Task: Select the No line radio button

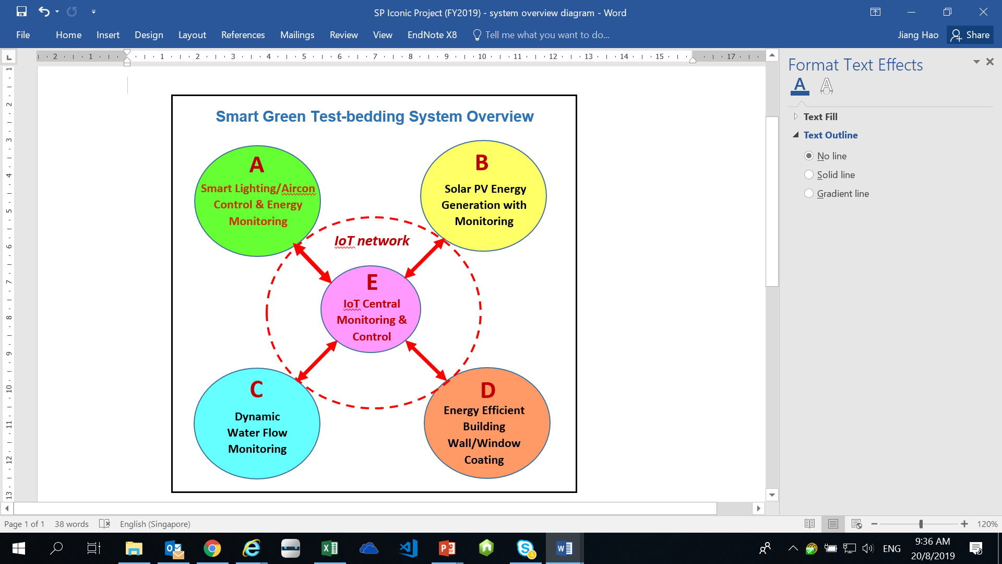Action: tap(809, 156)
